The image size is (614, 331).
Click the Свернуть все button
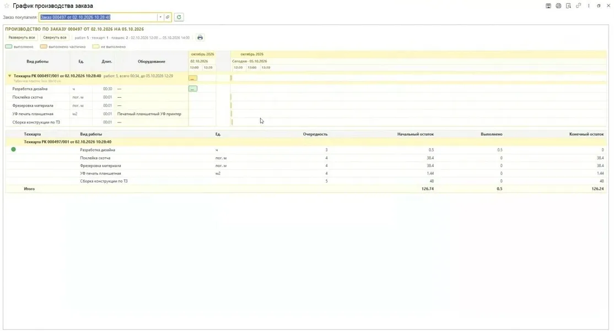pos(55,38)
